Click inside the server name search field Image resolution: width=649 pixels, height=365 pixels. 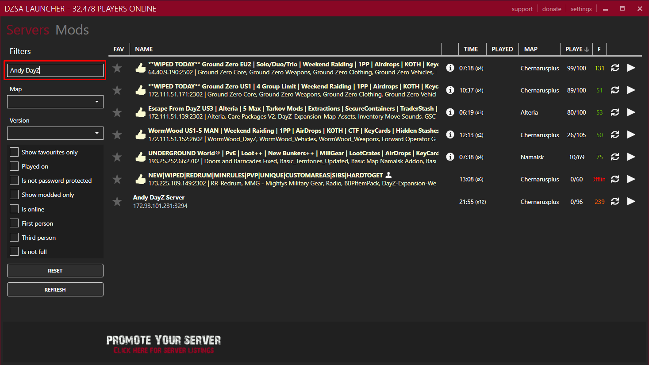[55, 70]
